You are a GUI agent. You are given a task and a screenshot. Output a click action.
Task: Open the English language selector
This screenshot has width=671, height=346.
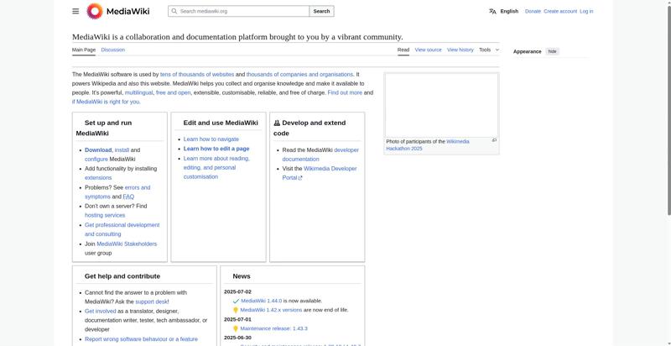click(509, 12)
